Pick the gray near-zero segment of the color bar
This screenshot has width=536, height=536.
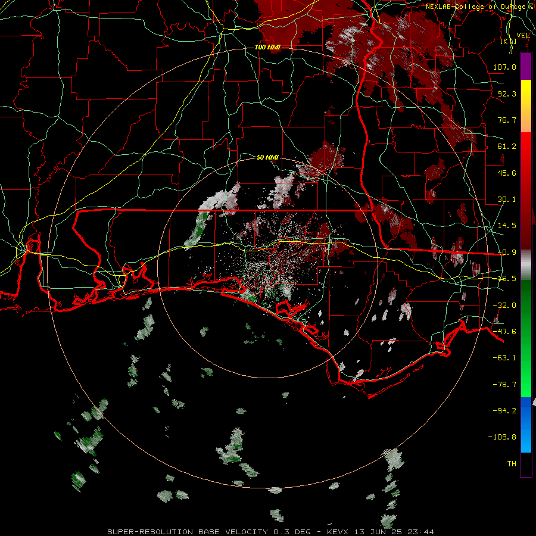coord(526,265)
